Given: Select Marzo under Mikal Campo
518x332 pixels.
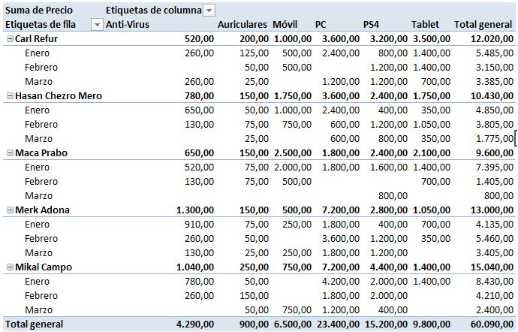Looking at the screenshot, I should pos(38,310).
